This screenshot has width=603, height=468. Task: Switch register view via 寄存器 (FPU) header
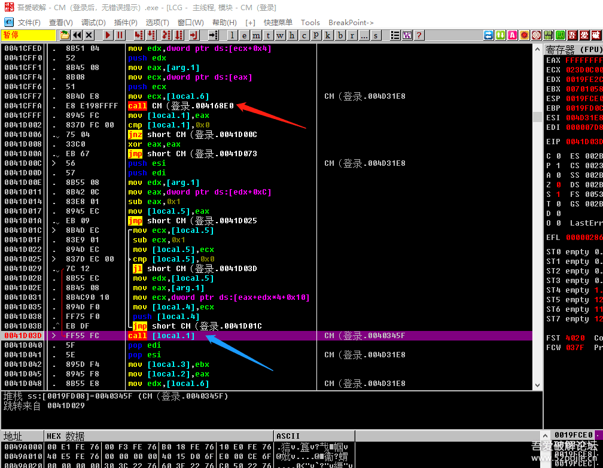(573, 50)
